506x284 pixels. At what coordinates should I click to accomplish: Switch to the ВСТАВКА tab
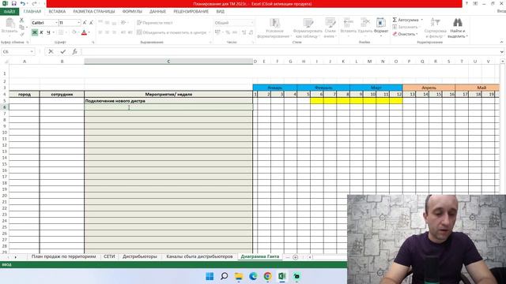click(x=57, y=12)
